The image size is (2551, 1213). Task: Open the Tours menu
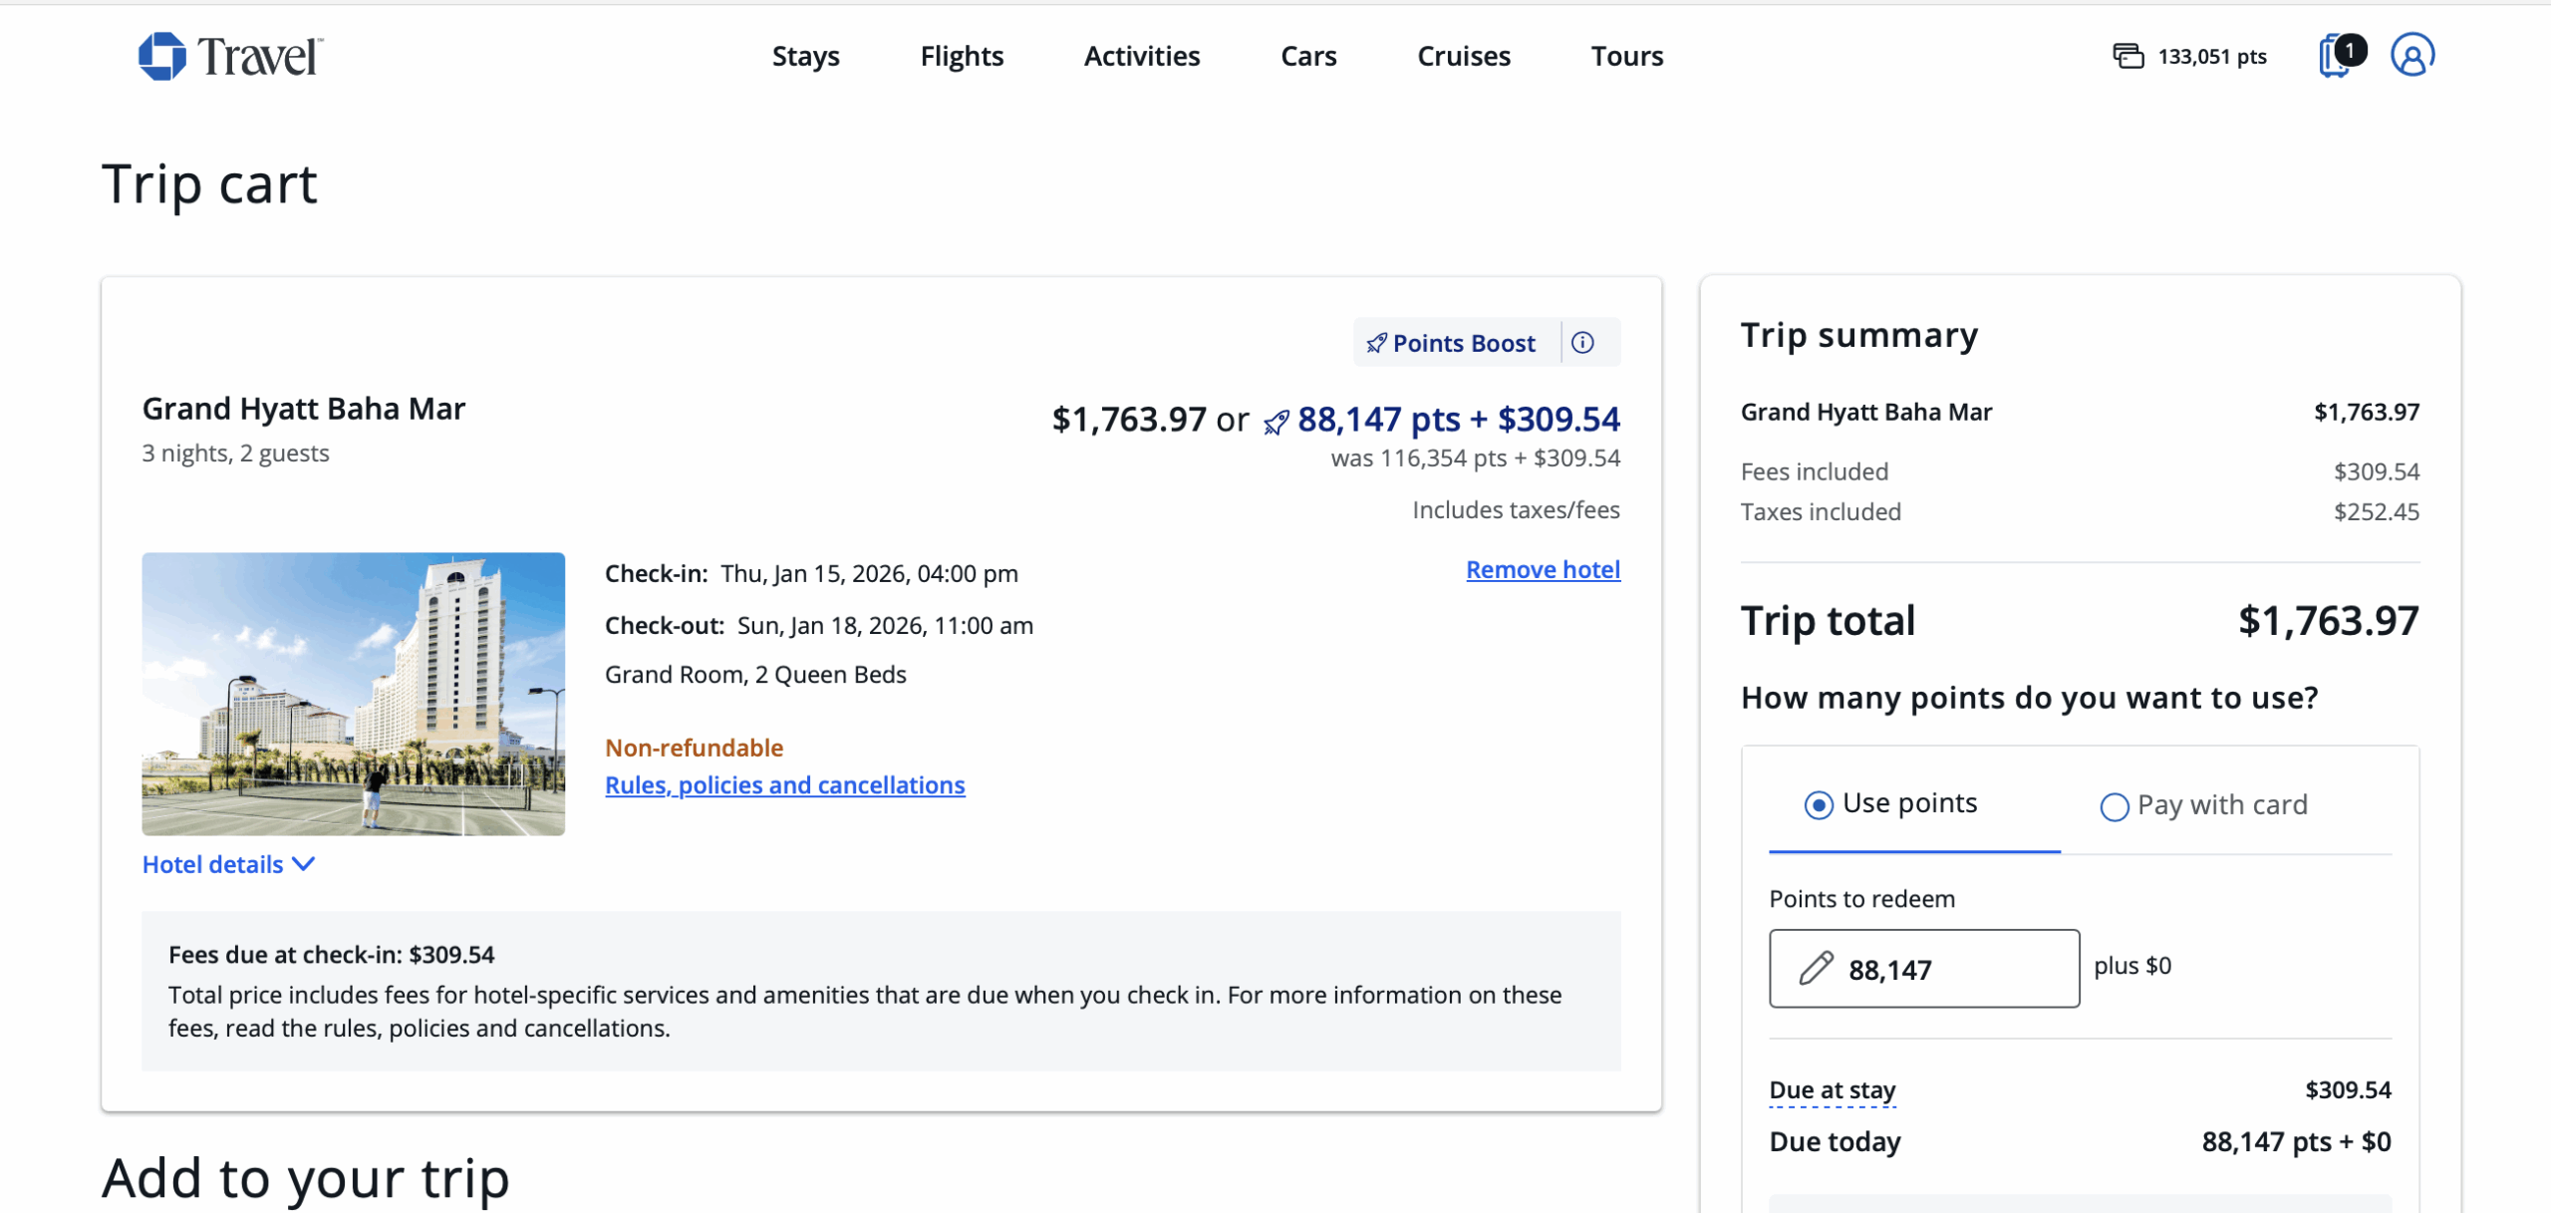point(1627,56)
